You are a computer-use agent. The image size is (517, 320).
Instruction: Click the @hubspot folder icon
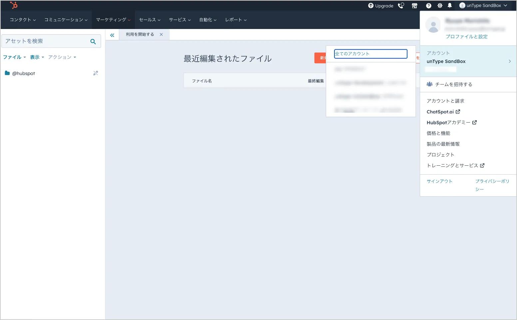7,73
